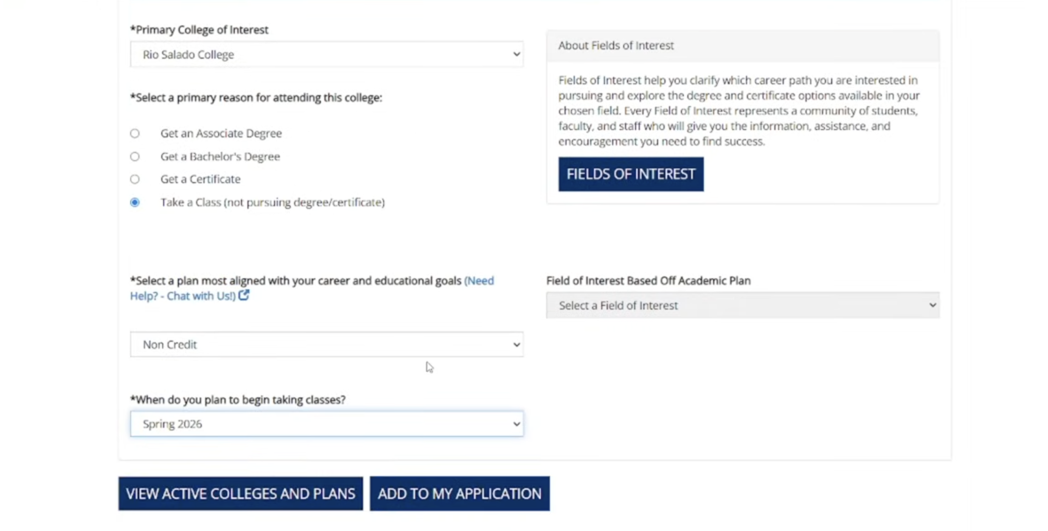The height and width of the screenshot is (531, 1048).
Task: Choose the Get a Bachelor's Degree radio button
Action: point(135,157)
